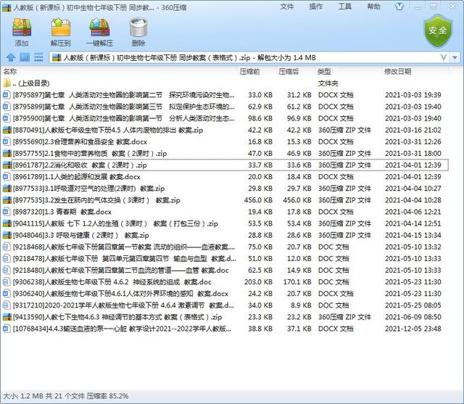Click the doc icon of file 9317210
Image resolution: width=464 pixels, height=404 pixels.
click(x=7, y=305)
